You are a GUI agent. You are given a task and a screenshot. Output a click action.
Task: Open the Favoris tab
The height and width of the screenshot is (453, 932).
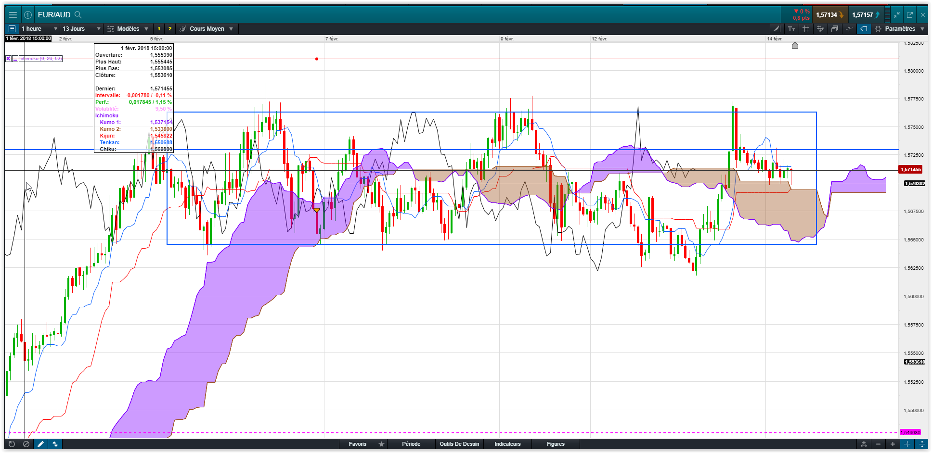click(357, 444)
